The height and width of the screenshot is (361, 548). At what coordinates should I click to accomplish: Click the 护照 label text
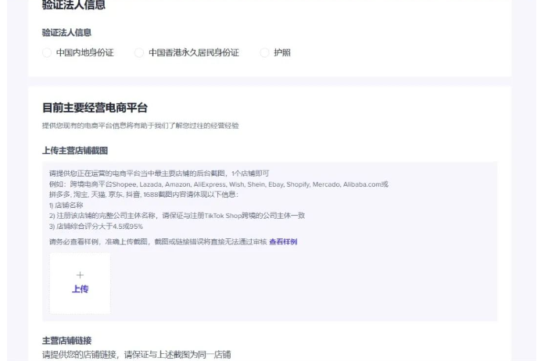pos(281,53)
